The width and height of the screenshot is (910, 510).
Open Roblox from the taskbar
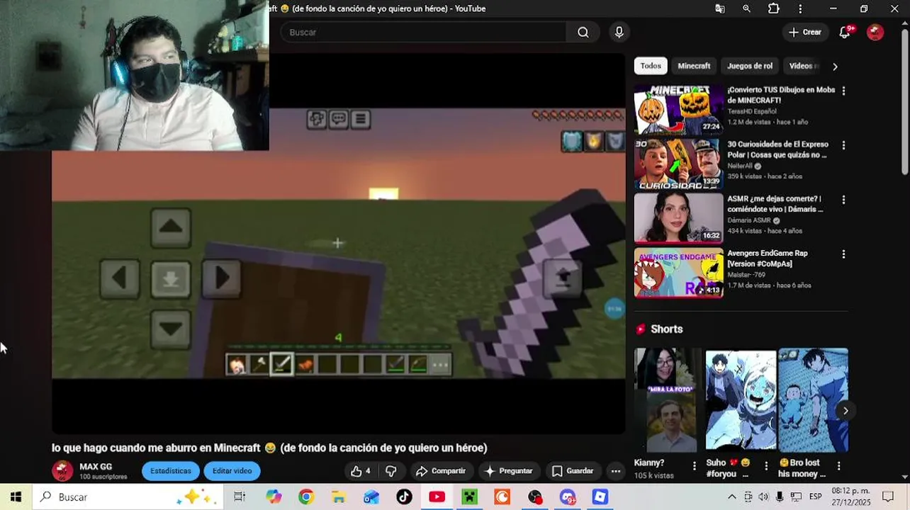click(600, 497)
